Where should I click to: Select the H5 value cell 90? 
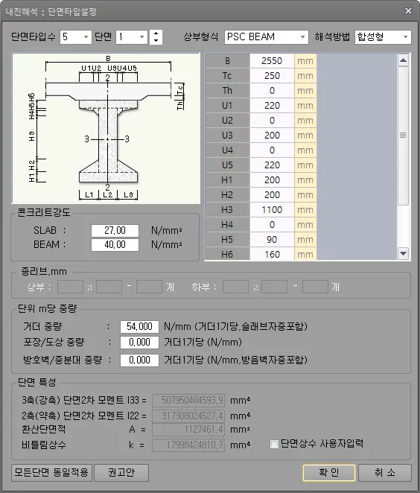272,240
